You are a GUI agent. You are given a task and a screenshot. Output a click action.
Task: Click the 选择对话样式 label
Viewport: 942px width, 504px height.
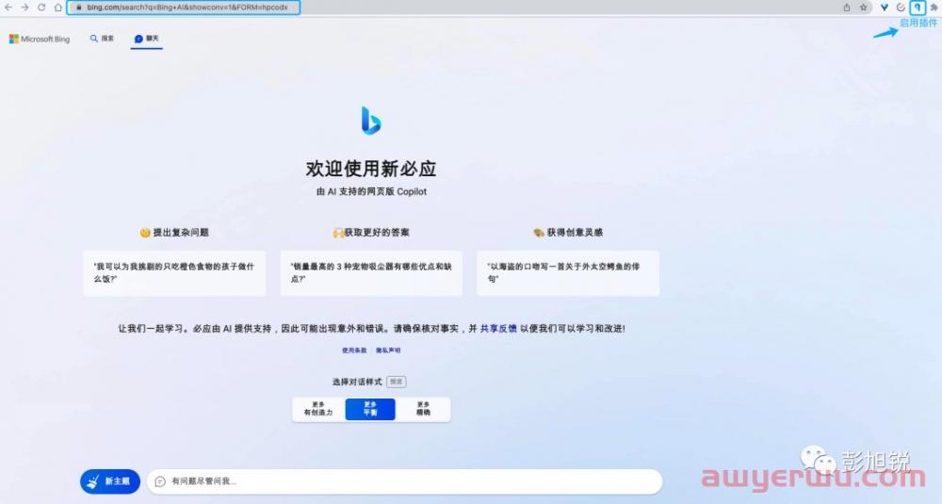point(357,382)
